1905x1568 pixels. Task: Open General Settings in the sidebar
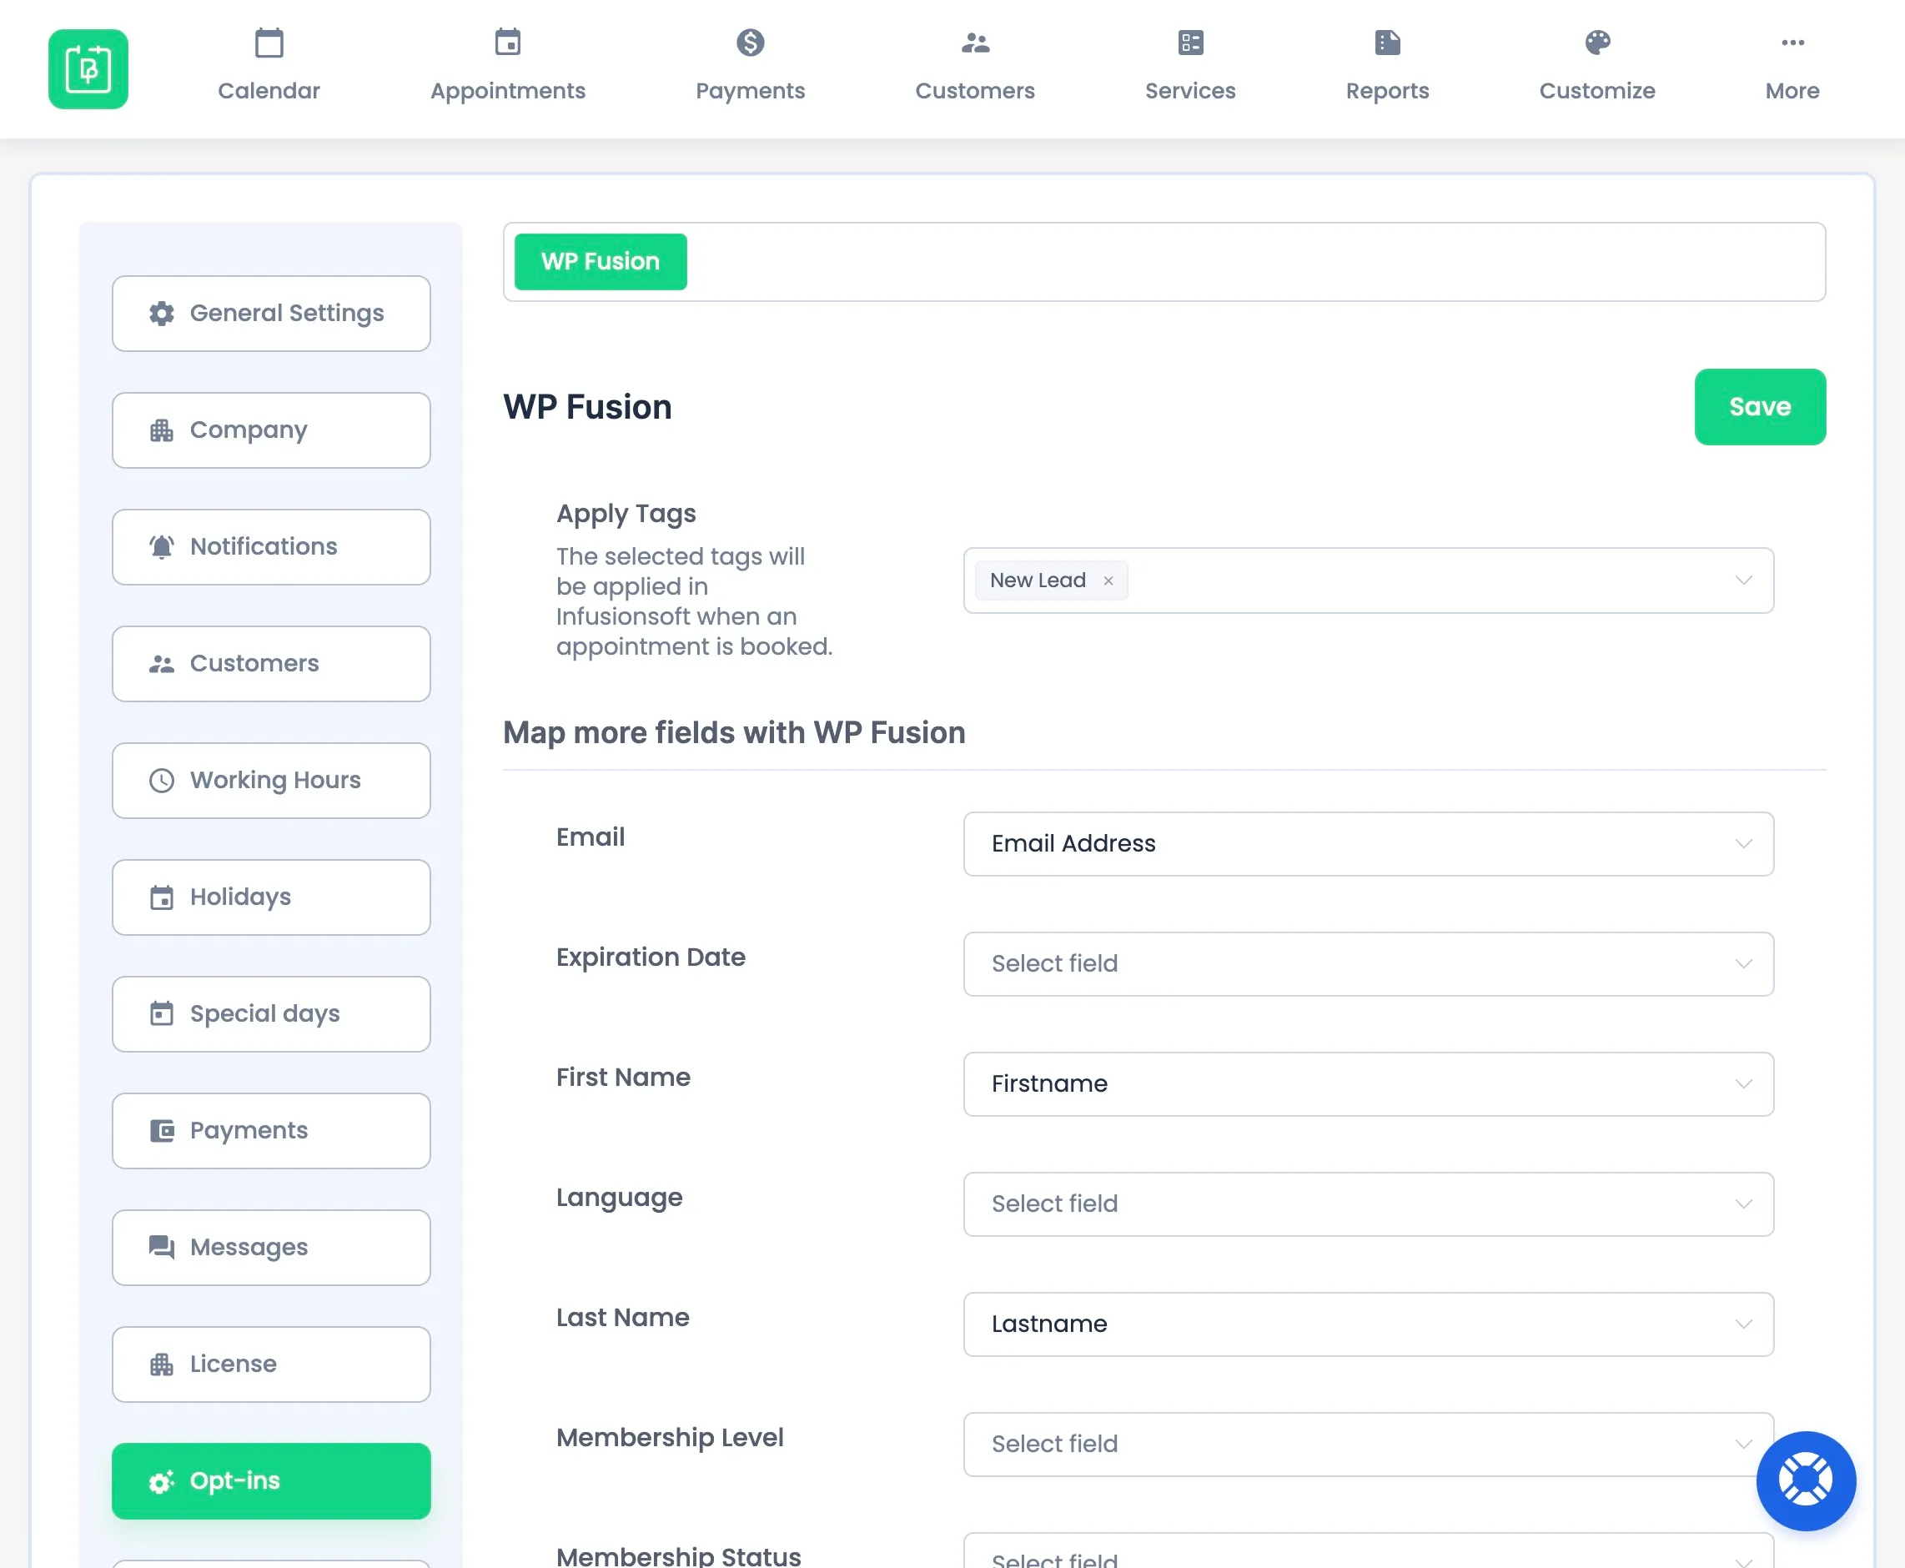tap(271, 314)
